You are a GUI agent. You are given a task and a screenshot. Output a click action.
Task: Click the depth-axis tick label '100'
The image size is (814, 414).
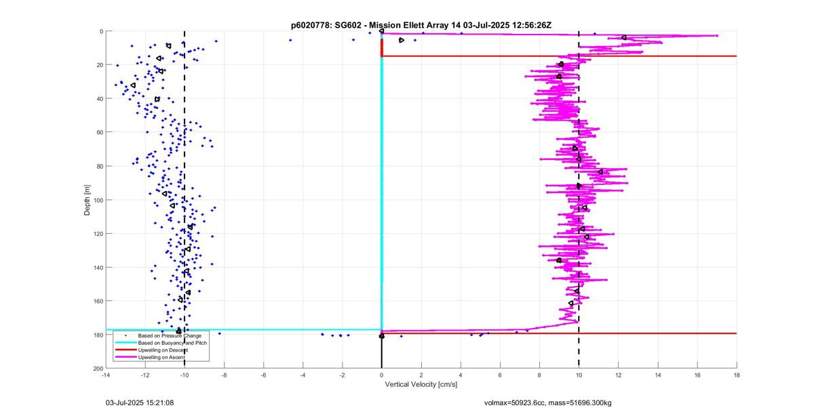[98, 199]
